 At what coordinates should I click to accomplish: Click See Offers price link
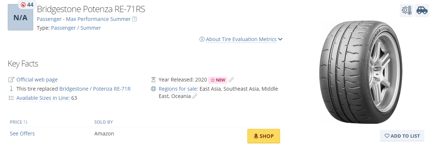[22, 134]
